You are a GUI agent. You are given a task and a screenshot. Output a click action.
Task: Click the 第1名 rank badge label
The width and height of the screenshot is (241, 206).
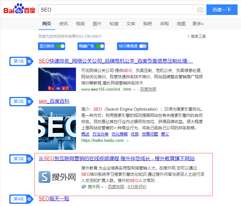point(19,61)
